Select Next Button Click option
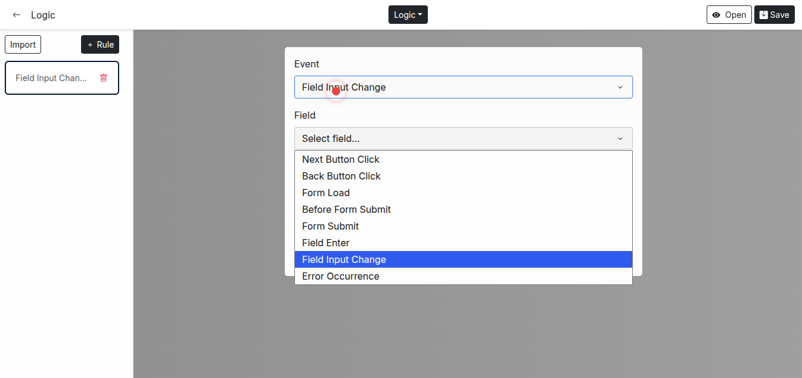The image size is (802, 378). [x=341, y=159]
